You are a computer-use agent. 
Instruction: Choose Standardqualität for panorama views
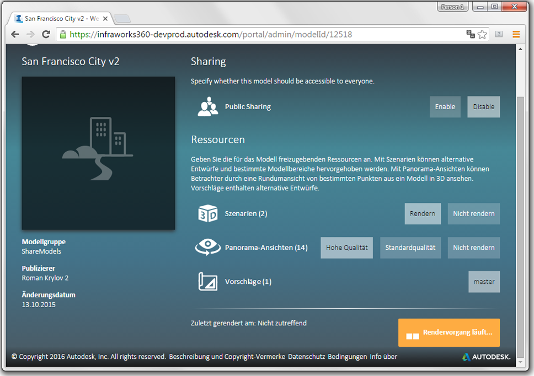pos(410,248)
